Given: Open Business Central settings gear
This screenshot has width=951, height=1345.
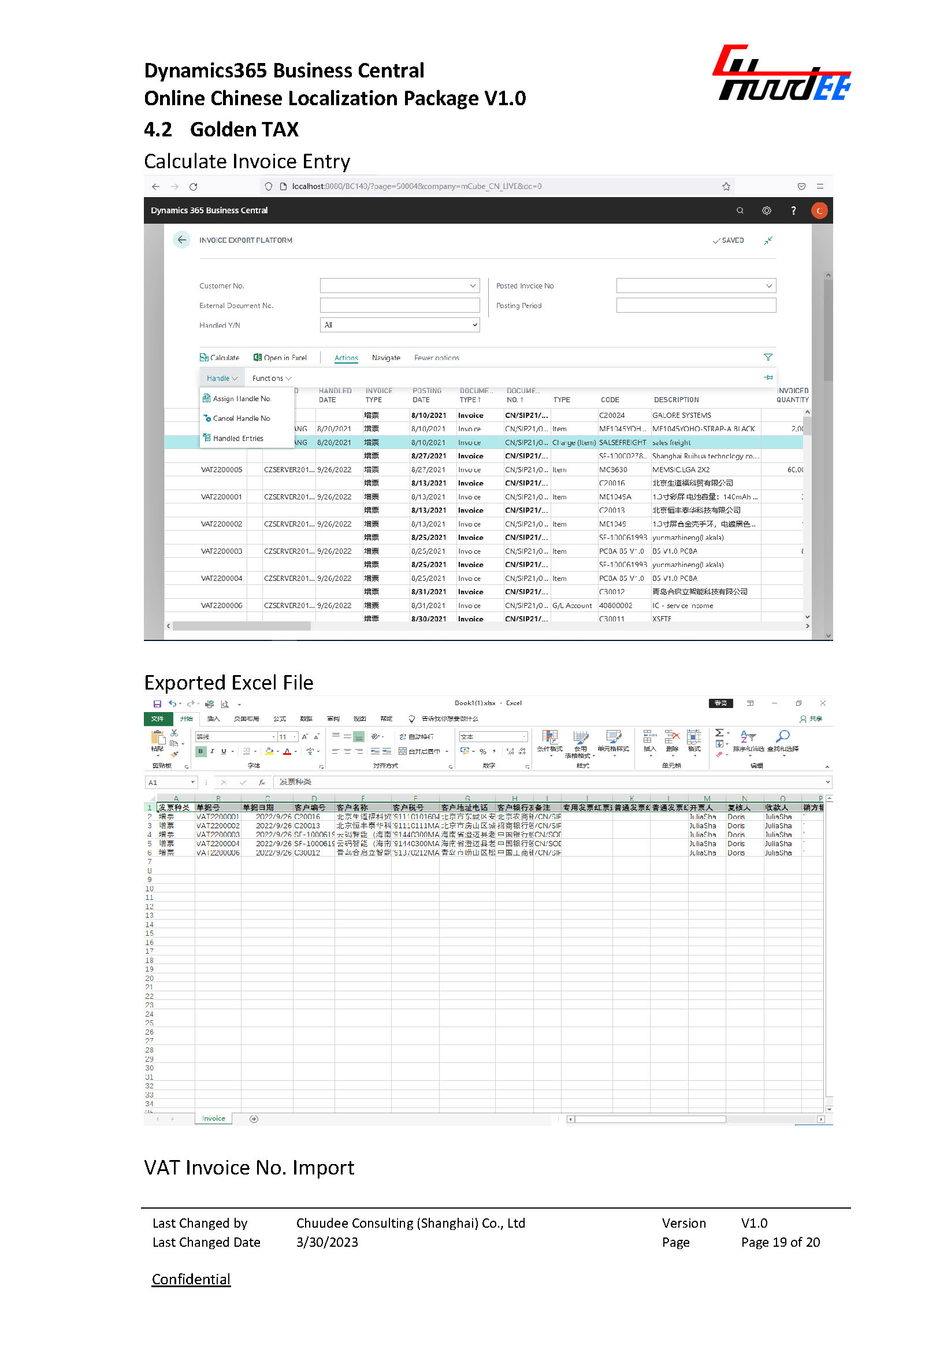Looking at the screenshot, I should pyautogui.click(x=766, y=210).
